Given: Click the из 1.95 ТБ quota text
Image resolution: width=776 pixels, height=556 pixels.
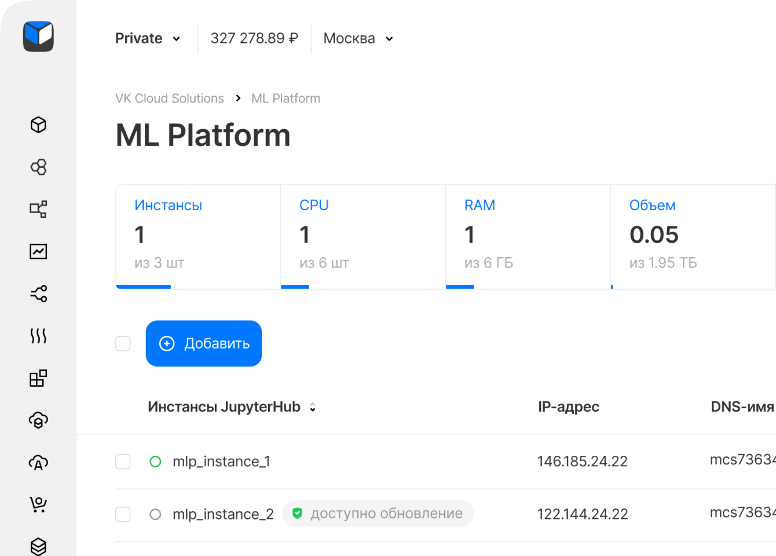Looking at the screenshot, I should pos(663,263).
